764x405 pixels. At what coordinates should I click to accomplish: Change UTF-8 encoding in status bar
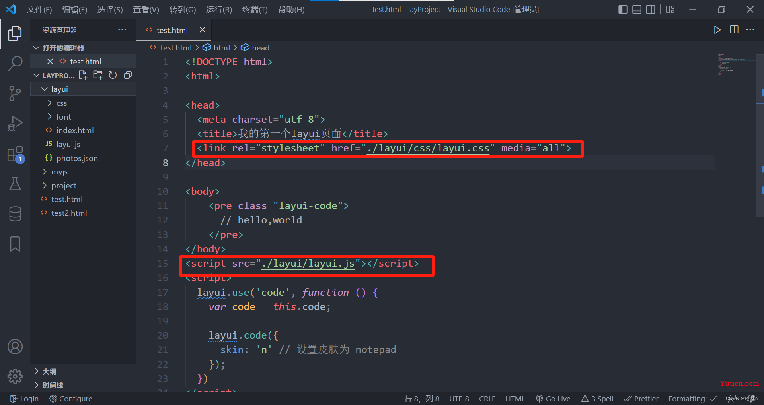(x=459, y=399)
